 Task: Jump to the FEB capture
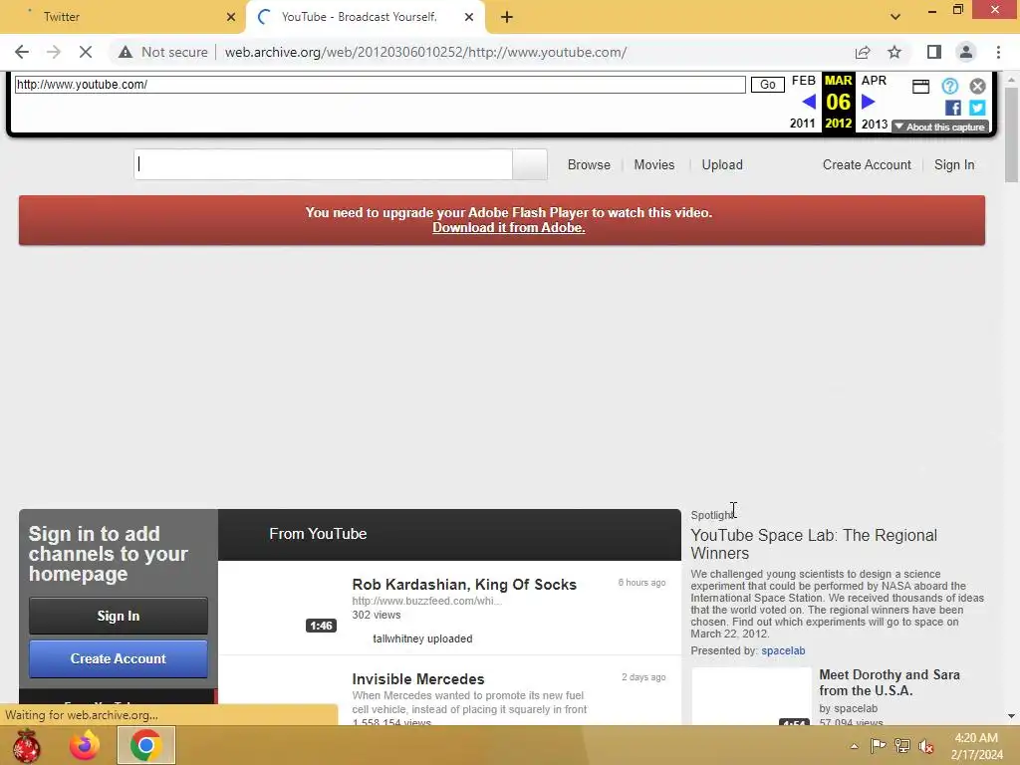(x=804, y=81)
